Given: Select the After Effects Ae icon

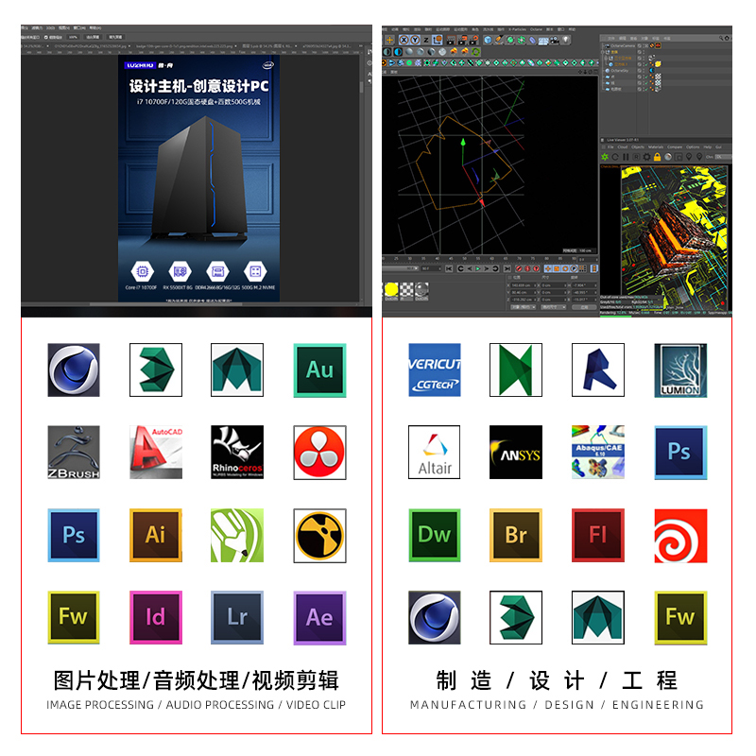Looking at the screenshot, I should (319, 617).
